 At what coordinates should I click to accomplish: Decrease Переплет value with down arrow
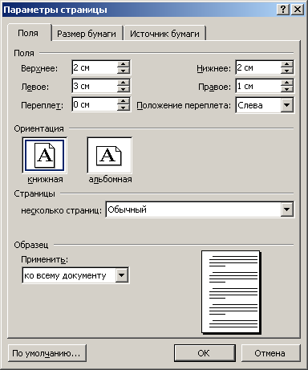point(124,108)
